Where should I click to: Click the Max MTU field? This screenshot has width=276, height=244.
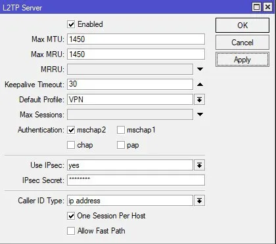(136, 39)
